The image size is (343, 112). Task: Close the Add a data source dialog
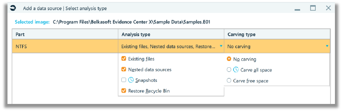click(x=328, y=8)
